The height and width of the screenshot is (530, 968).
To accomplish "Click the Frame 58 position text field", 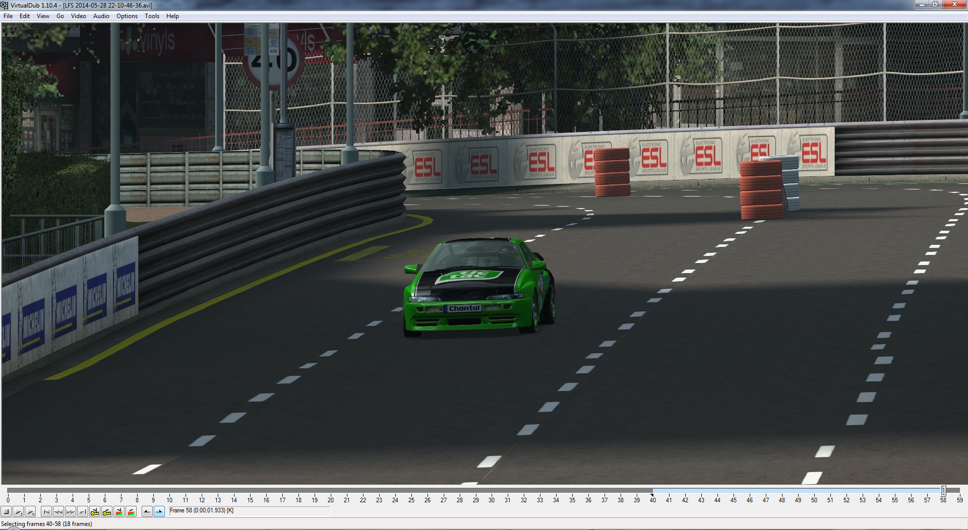I will click(x=250, y=511).
